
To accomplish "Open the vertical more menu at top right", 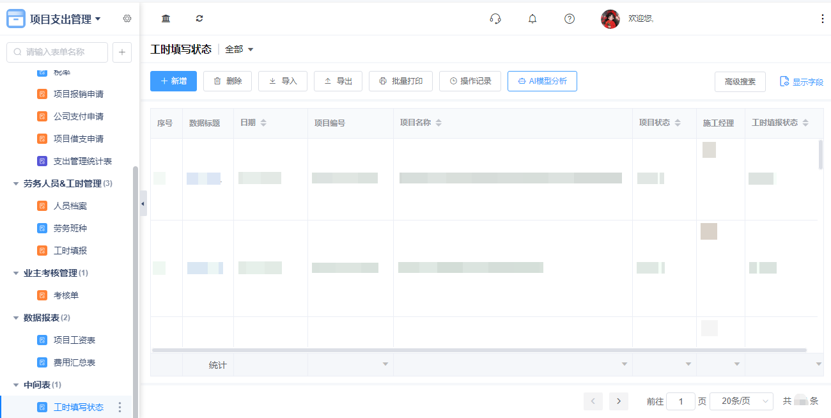I will (x=822, y=19).
